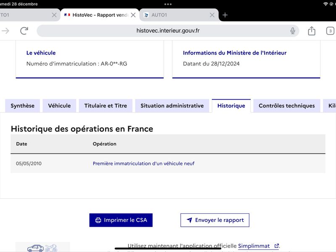View the Contrôles techniques tab
Image resolution: width=336 pixels, height=252 pixels.
click(x=287, y=106)
